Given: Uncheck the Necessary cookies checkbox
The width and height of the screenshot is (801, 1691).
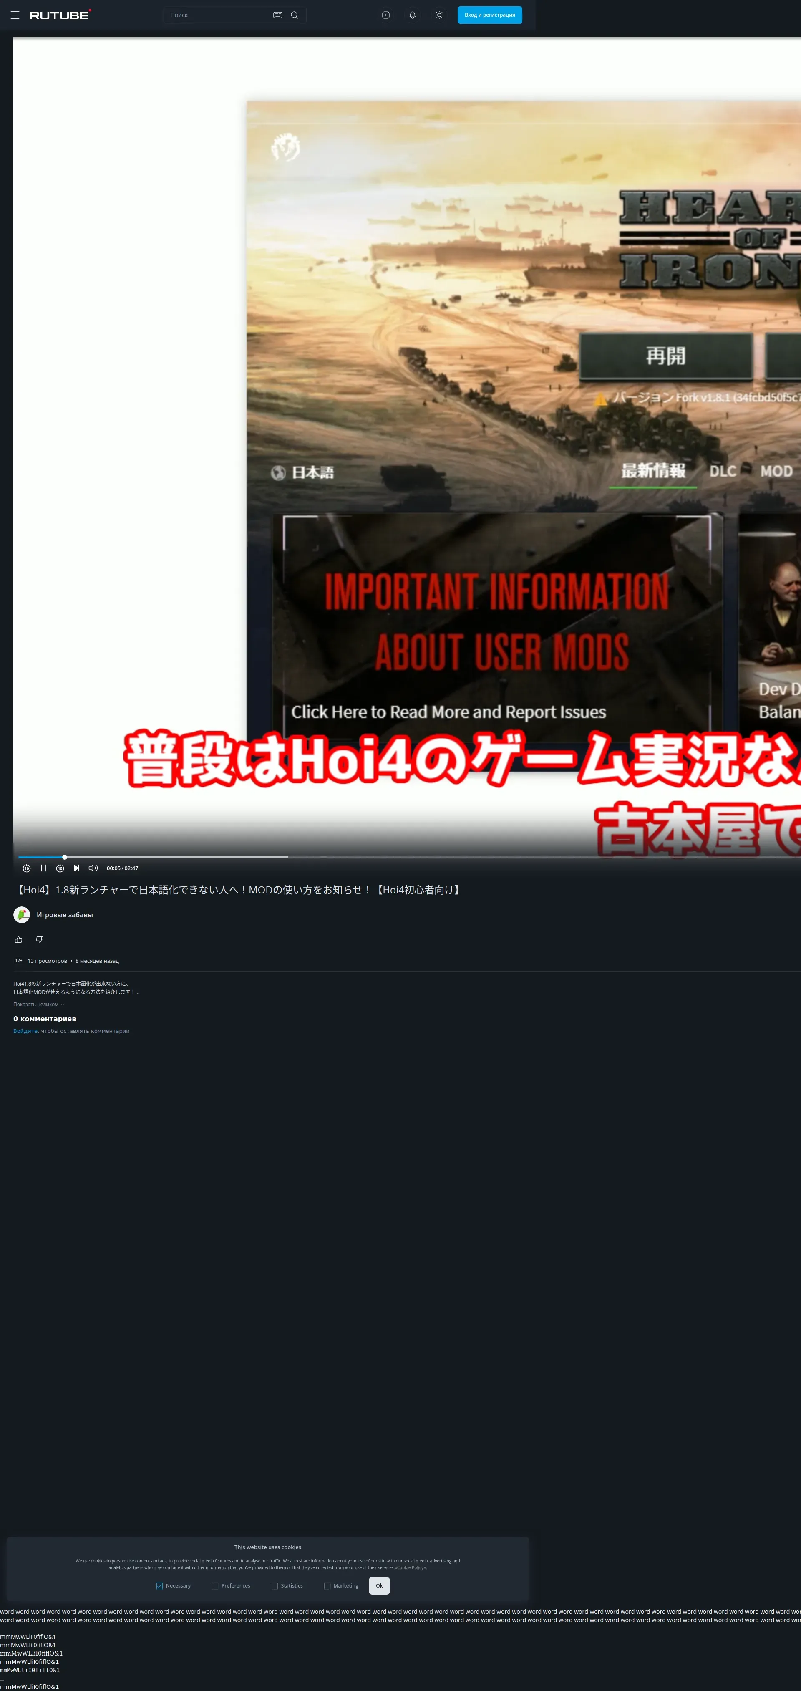Looking at the screenshot, I should click(x=159, y=1585).
